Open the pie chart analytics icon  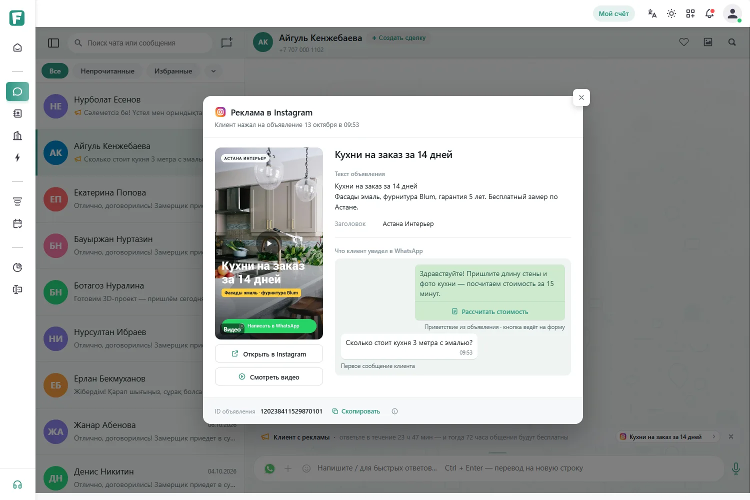(x=17, y=267)
